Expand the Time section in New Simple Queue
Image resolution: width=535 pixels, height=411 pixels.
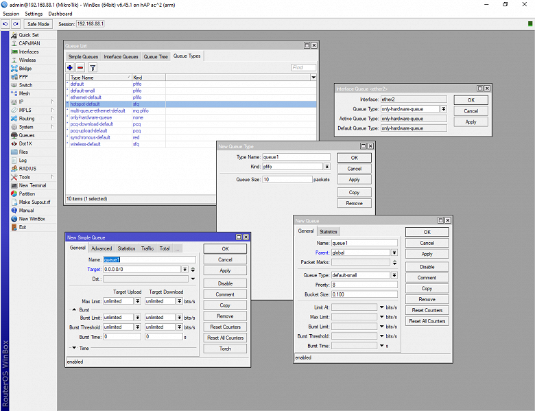tap(75, 348)
